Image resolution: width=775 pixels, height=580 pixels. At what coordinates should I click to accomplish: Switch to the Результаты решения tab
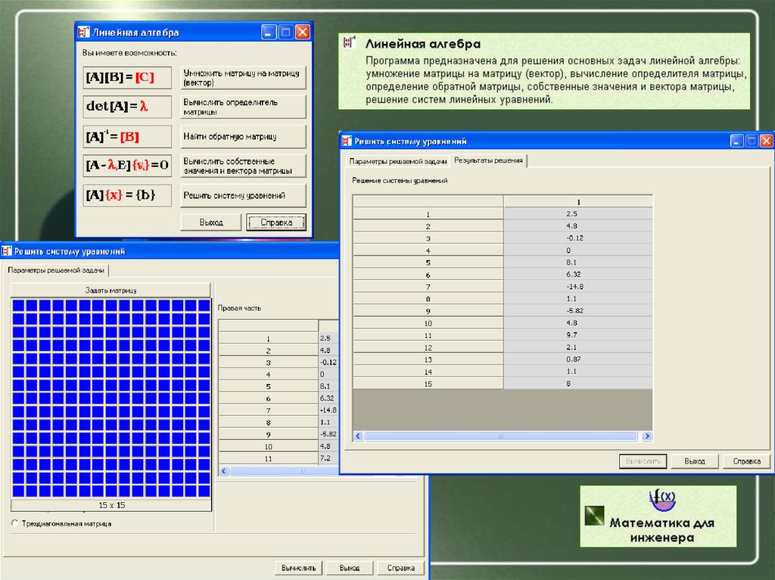point(488,161)
